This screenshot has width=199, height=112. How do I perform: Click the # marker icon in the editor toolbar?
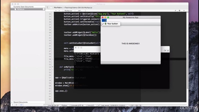point(184,11)
